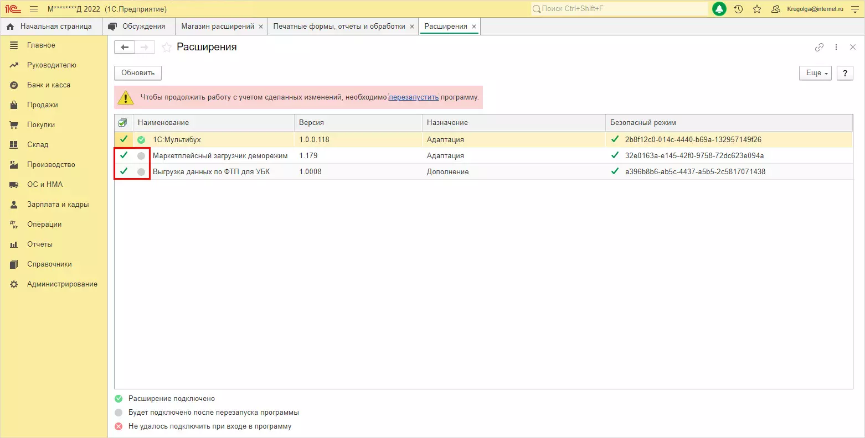Click green status icon of 1С:Мультибух
The width and height of the screenshot is (865, 438).
point(141,140)
